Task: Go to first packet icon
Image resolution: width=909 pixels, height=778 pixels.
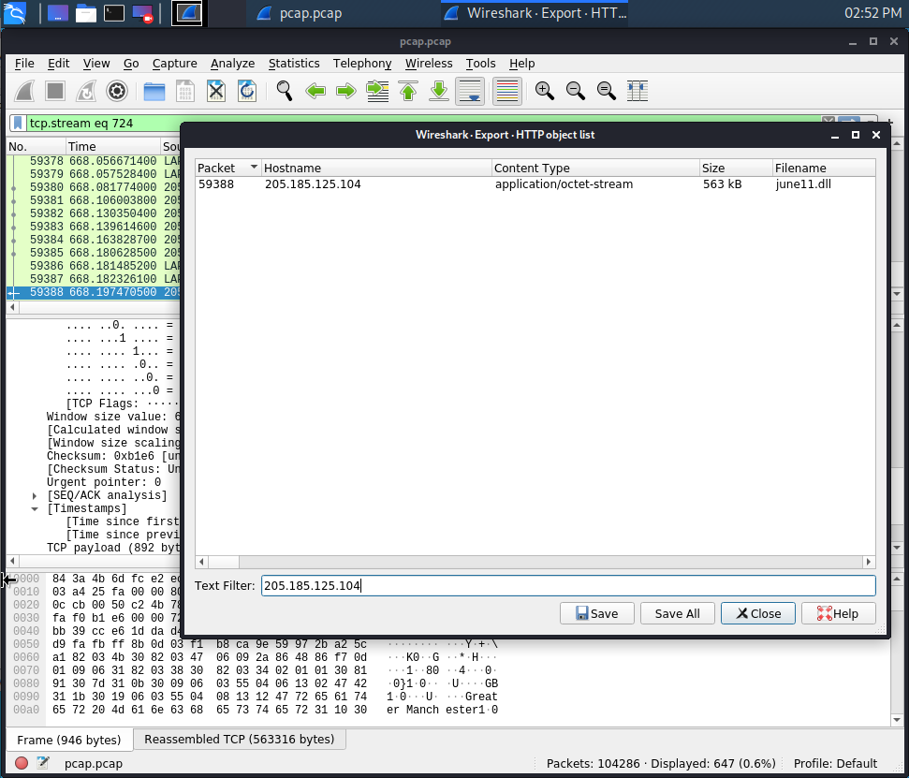Action: tap(408, 91)
